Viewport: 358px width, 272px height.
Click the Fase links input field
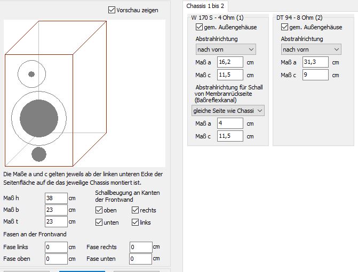point(56,247)
